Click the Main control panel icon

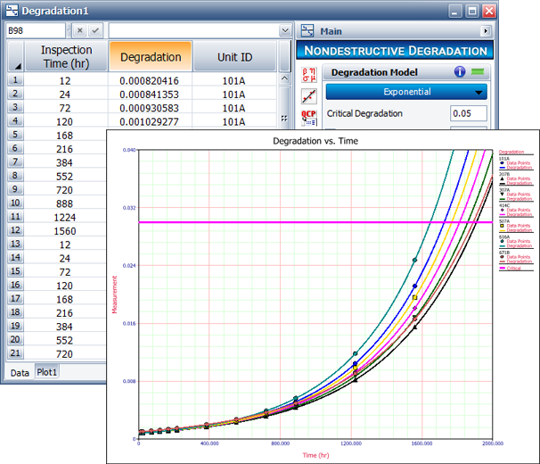[309, 30]
